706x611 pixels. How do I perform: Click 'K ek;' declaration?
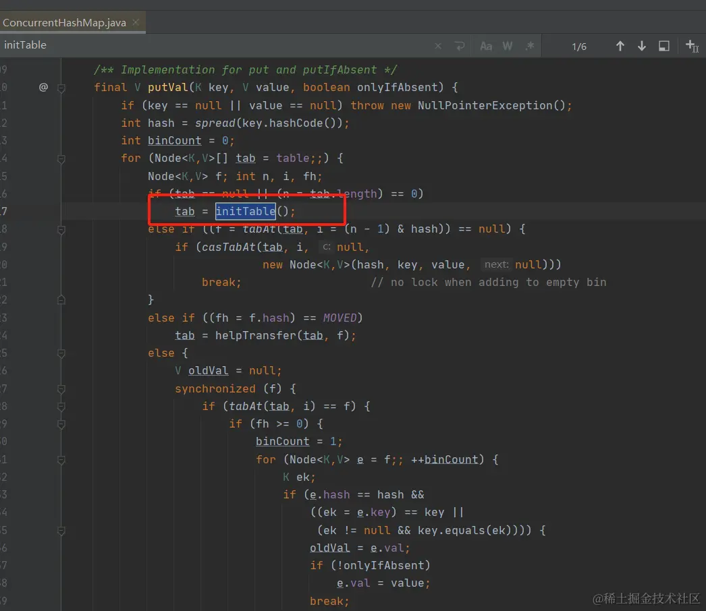click(x=299, y=477)
